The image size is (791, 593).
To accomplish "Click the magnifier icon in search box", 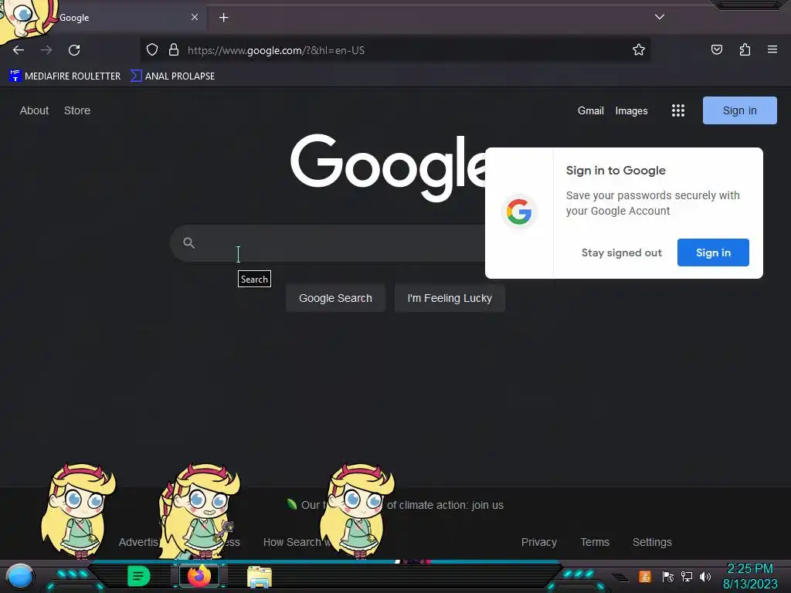I will pos(188,243).
